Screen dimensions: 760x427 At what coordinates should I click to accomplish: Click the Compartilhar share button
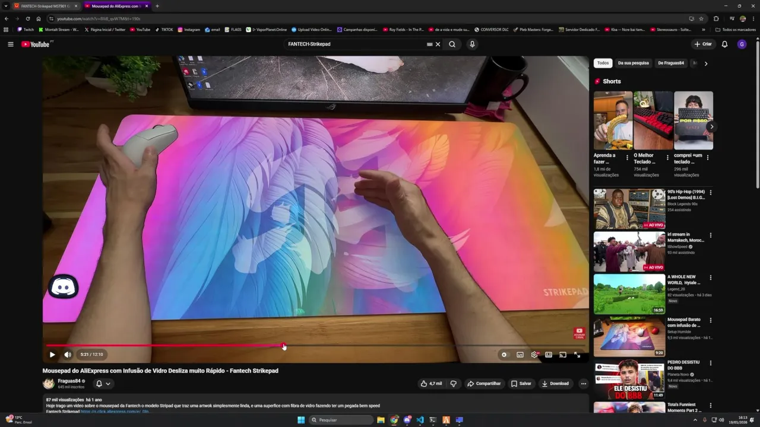click(x=484, y=384)
